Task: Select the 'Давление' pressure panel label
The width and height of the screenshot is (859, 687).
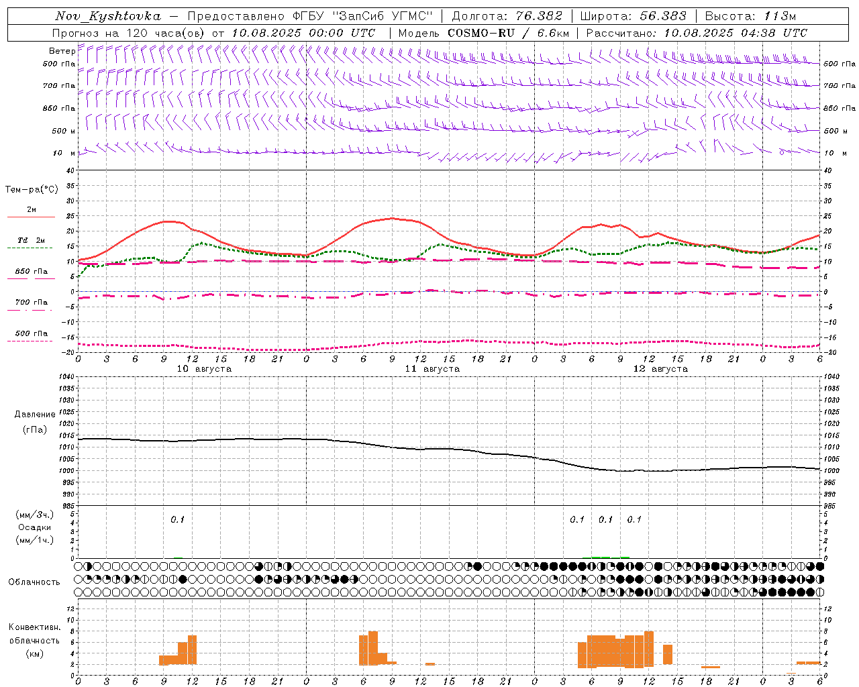Action: [35, 415]
